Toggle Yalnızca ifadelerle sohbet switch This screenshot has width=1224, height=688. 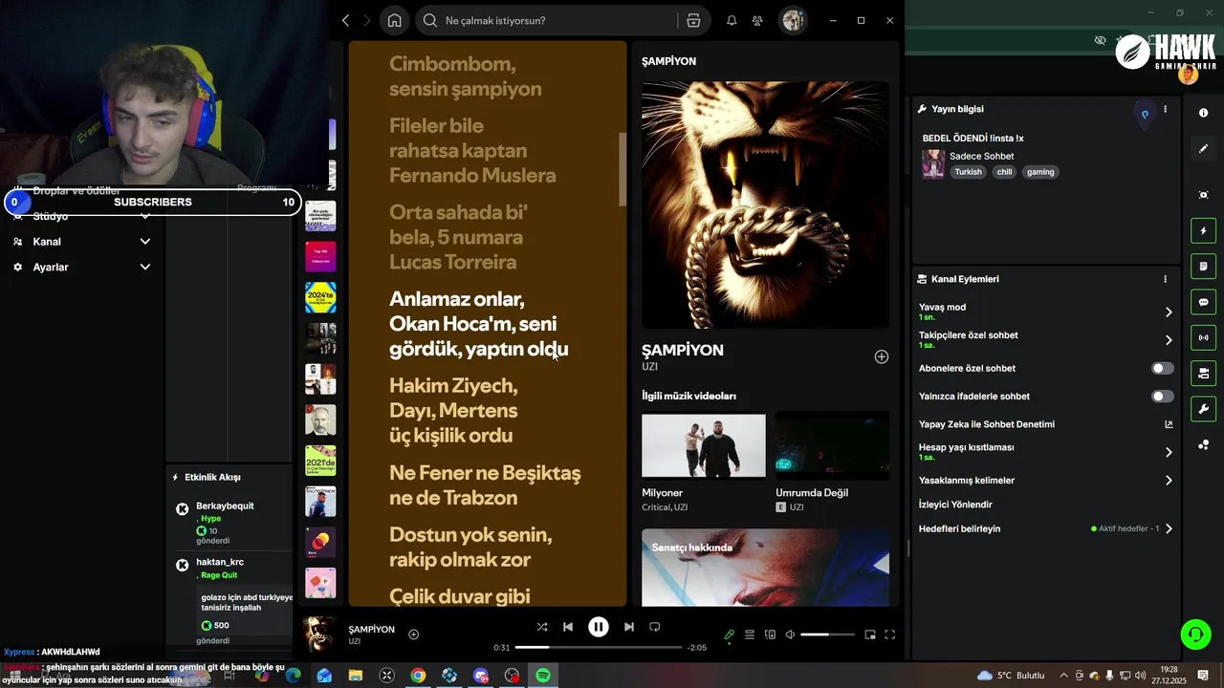[1162, 396]
